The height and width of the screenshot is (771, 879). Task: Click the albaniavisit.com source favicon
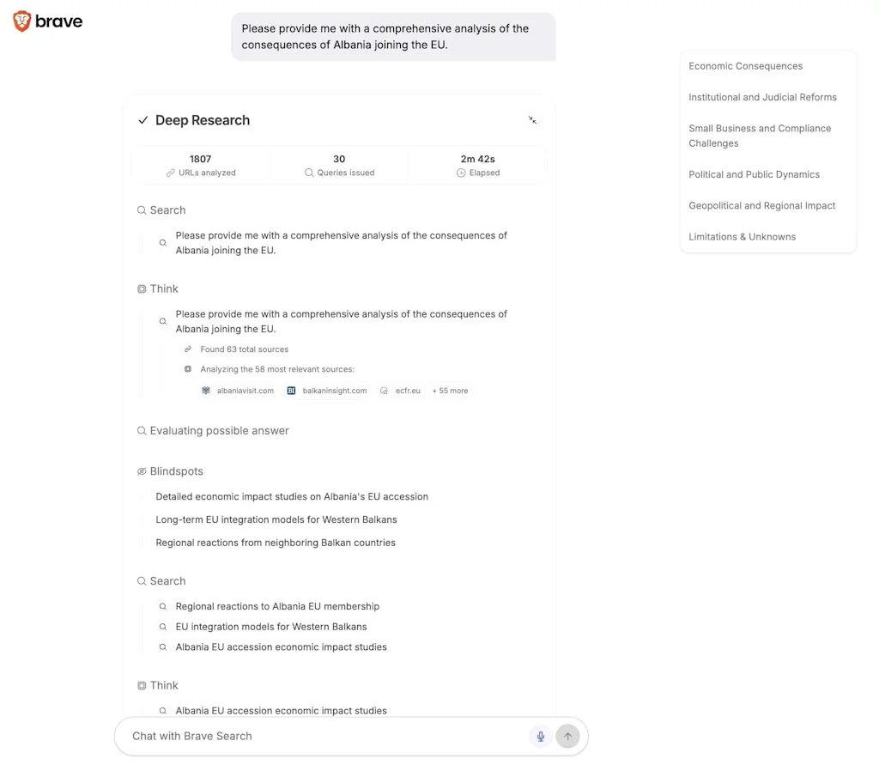(204, 391)
